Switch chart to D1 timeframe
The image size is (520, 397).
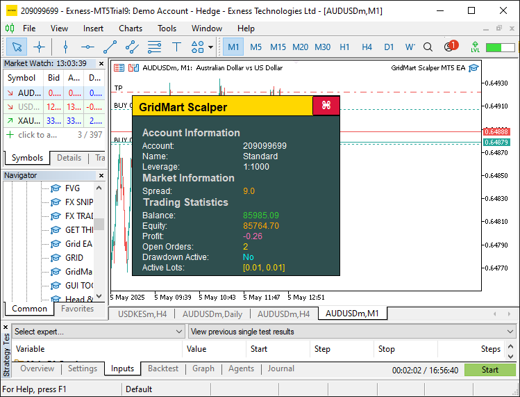389,47
